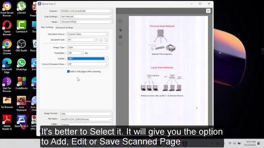Click the round marquee icon in preview toolbar

(120, 37)
